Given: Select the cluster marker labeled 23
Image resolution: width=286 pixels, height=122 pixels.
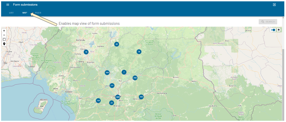Looking at the screenshot, I should point(111,103).
